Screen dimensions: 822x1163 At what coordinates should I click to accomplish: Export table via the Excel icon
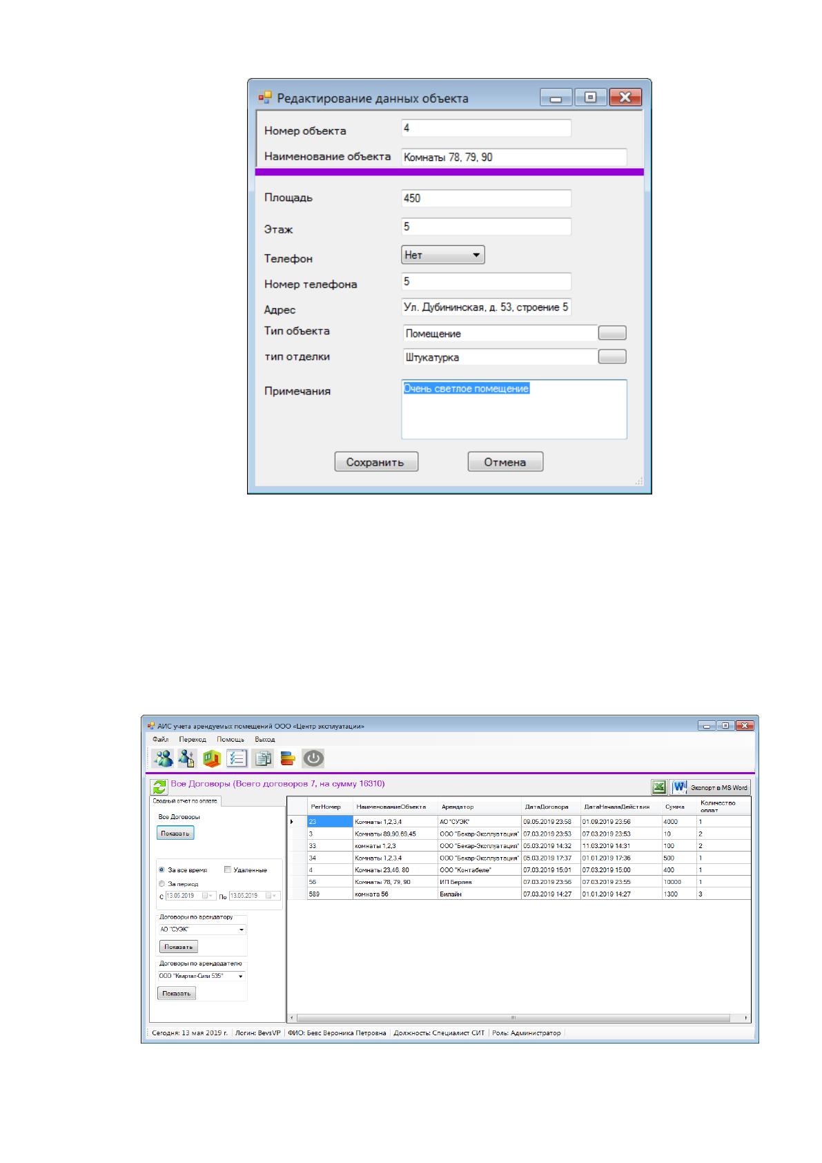coord(659,787)
